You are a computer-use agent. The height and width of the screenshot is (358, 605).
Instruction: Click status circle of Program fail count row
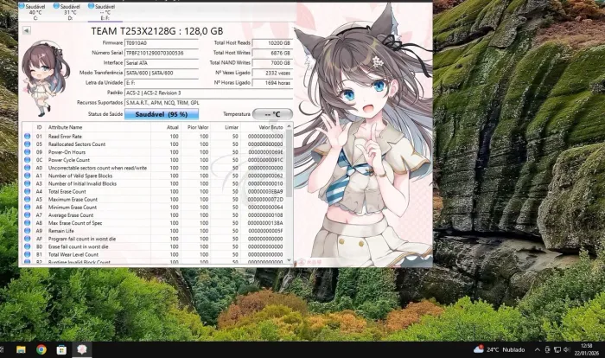[28, 239]
